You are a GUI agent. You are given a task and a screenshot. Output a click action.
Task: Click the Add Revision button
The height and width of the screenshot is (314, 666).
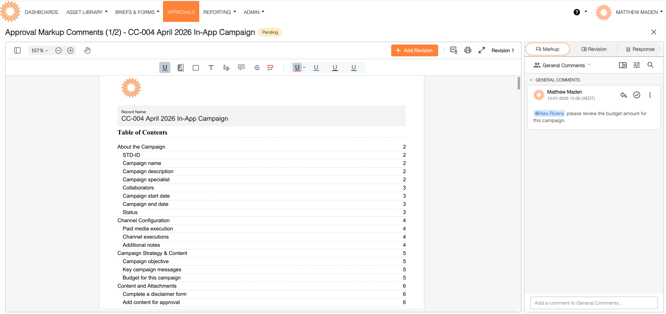pos(415,50)
